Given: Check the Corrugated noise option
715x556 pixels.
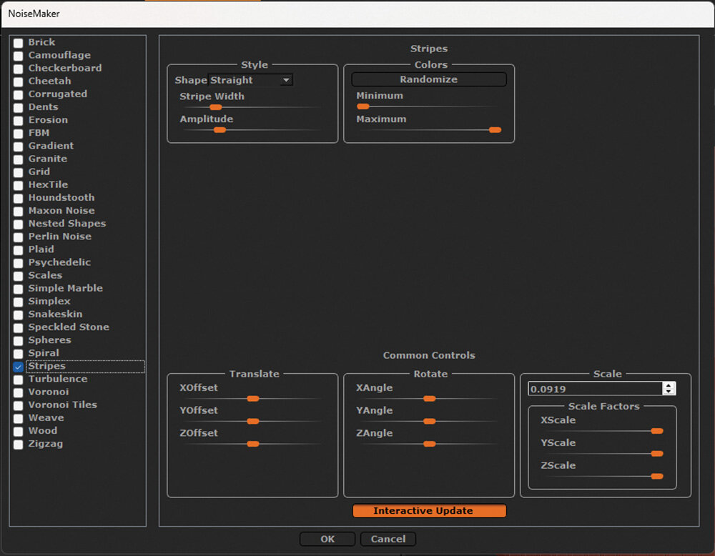Looking at the screenshot, I should click(x=19, y=95).
